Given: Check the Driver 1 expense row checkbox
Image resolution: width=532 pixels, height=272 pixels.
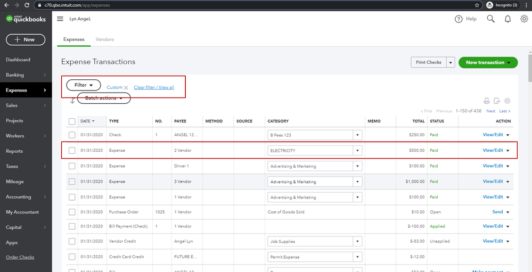Looking at the screenshot, I should 72,166.
